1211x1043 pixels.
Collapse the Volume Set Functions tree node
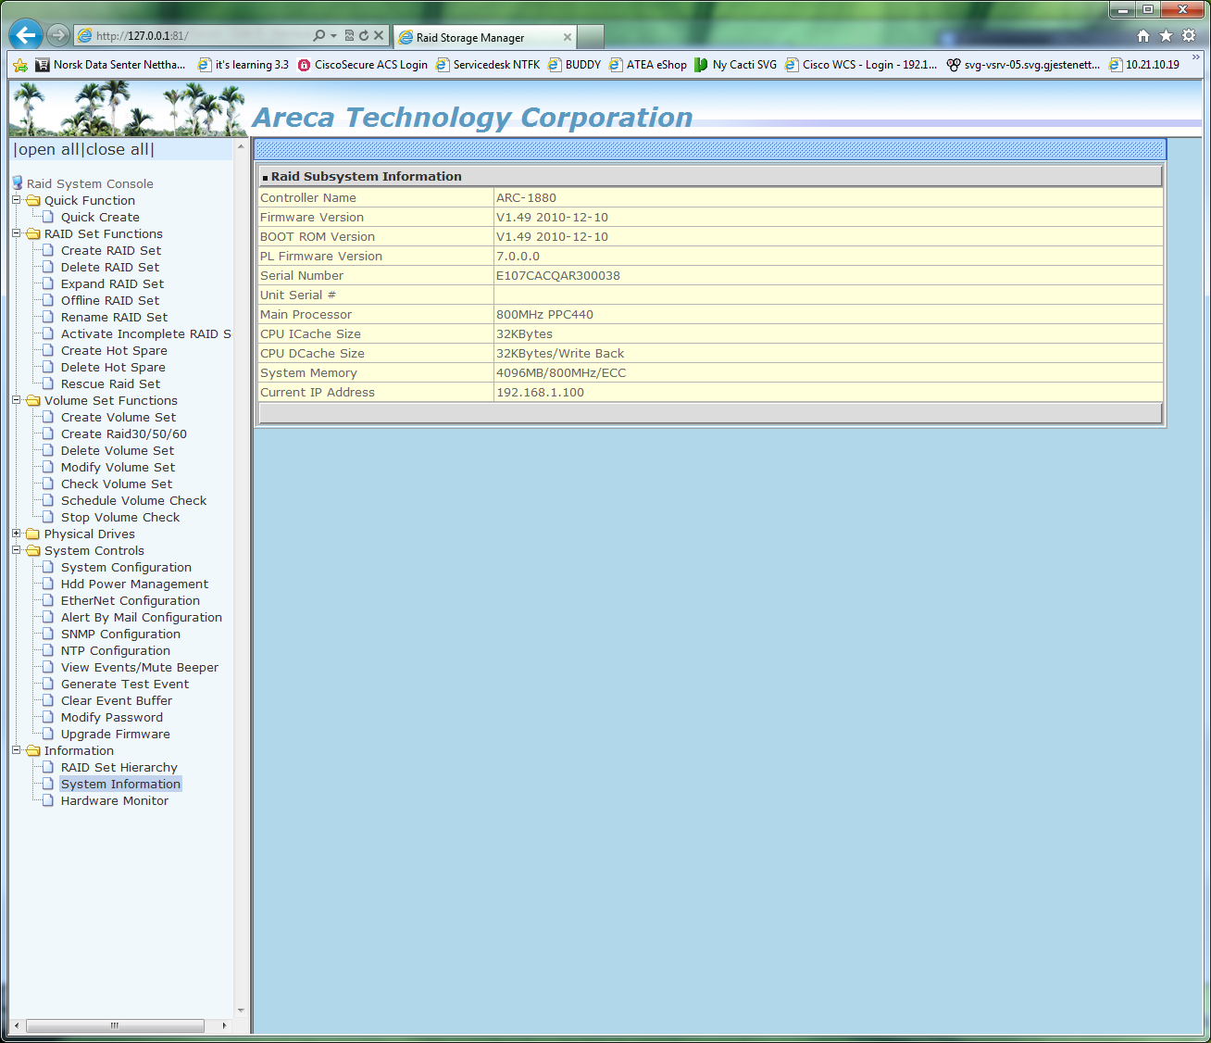16,400
